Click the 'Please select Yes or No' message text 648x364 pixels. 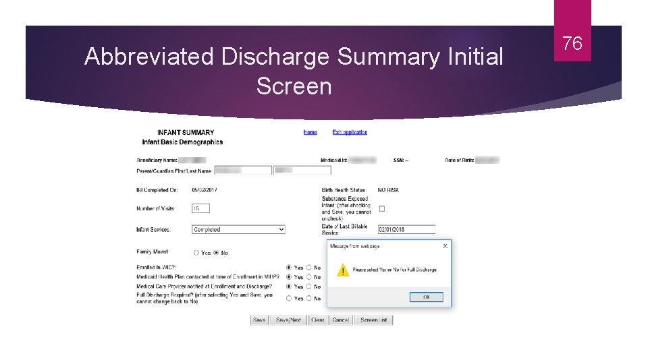click(x=394, y=270)
